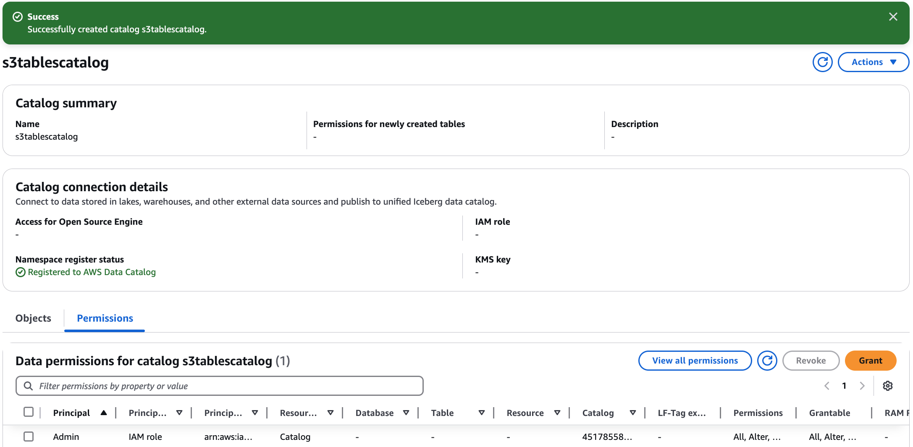Open table preferences gear icon
Viewport: 913px width, 447px height.
(x=887, y=386)
